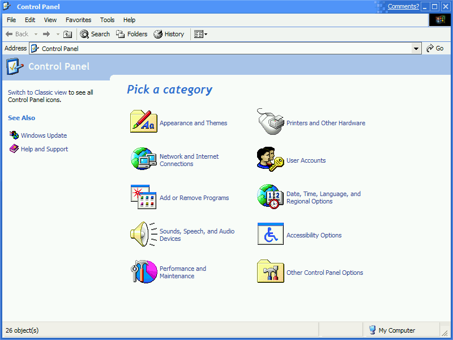
Task: Open the View menu
Action: coord(50,20)
